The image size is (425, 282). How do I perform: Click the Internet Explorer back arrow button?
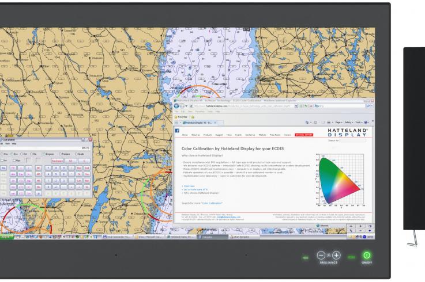click(x=176, y=106)
